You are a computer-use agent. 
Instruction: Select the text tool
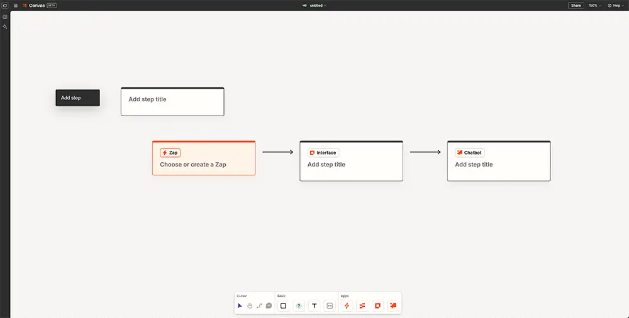[x=314, y=305]
